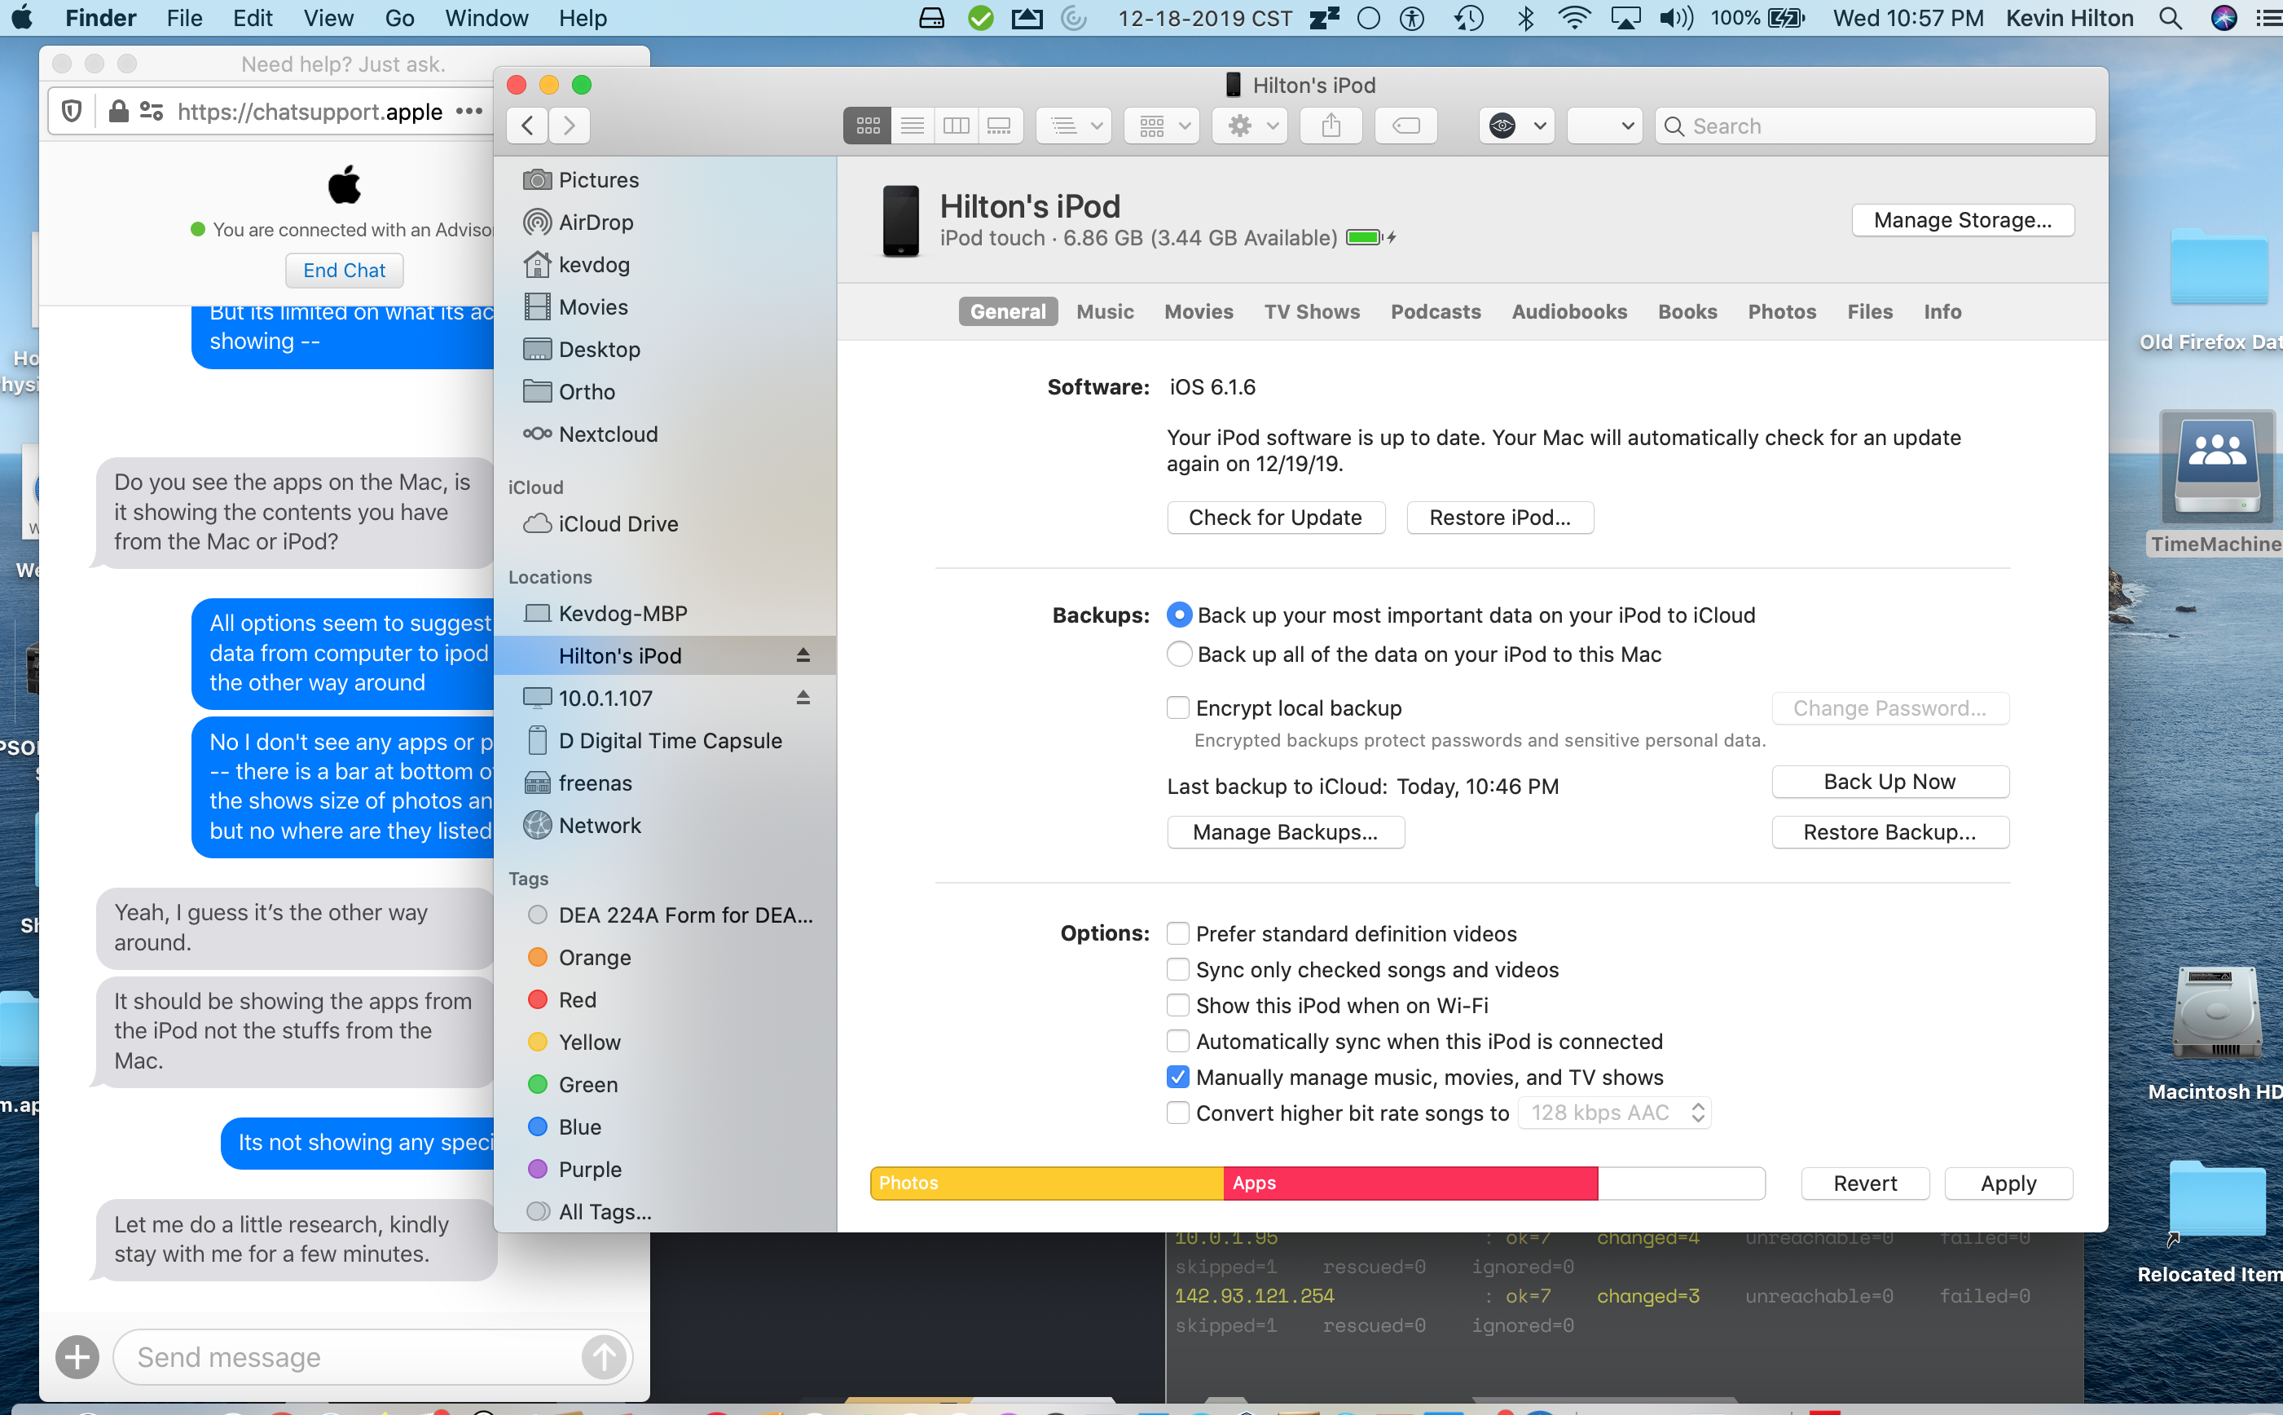The height and width of the screenshot is (1415, 2283).
Task: Check Sync only checked songs and videos
Action: pyautogui.click(x=1177, y=969)
